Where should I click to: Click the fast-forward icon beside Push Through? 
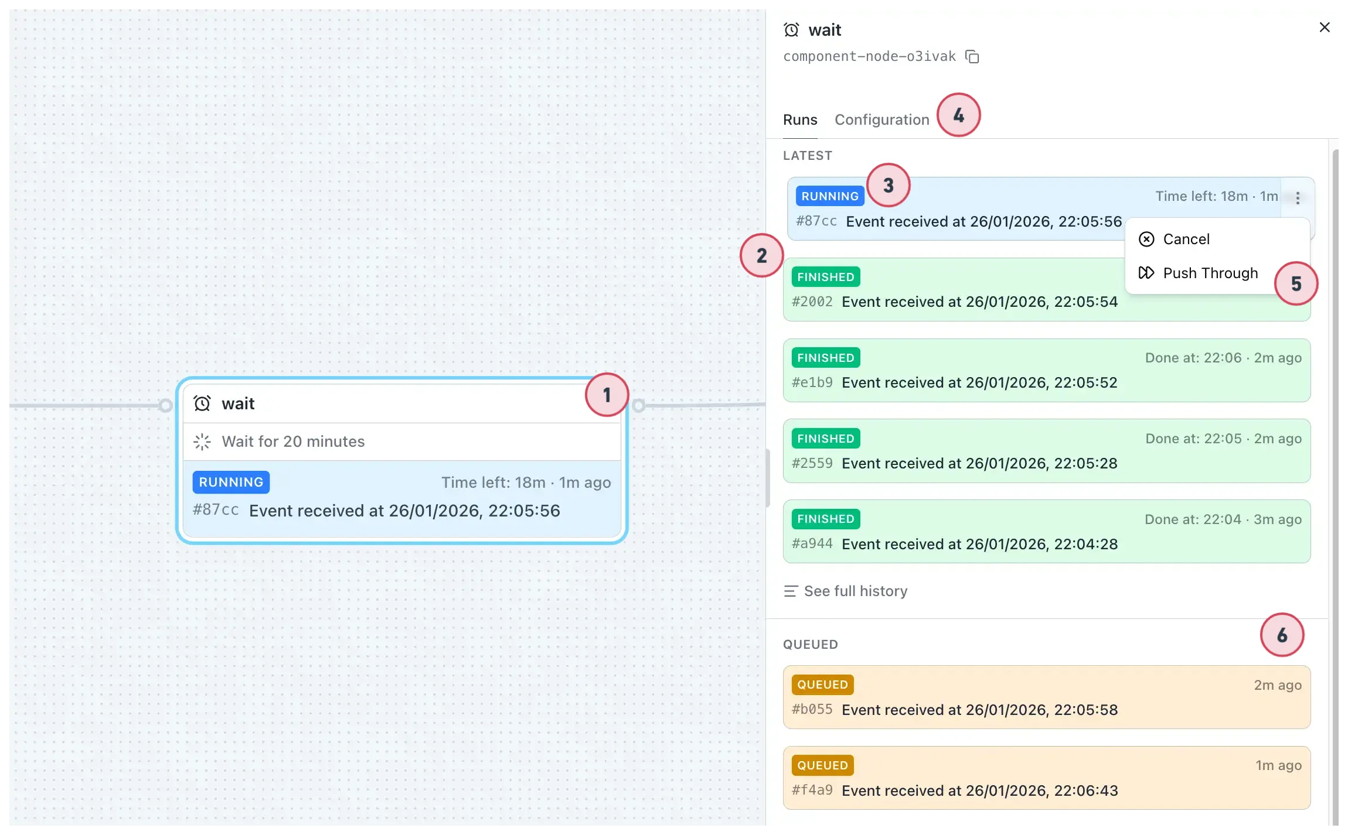tap(1147, 272)
